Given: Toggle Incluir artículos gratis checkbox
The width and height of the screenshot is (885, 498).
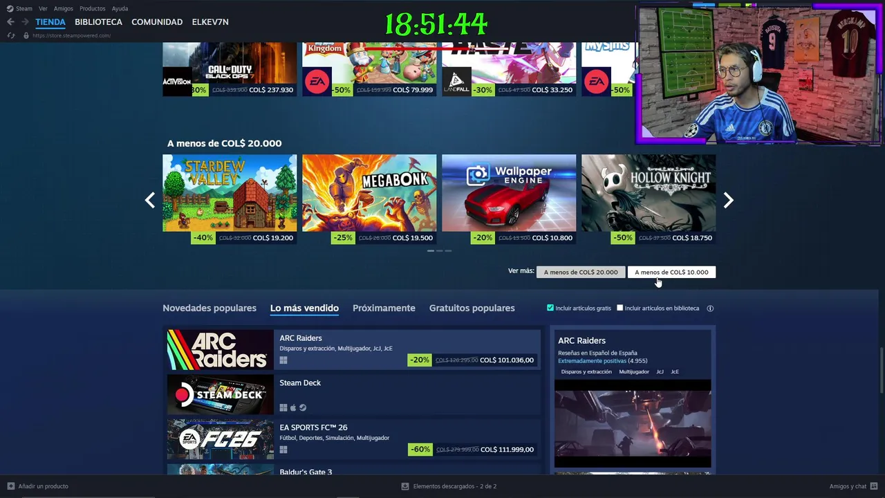Looking at the screenshot, I should (x=550, y=308).
